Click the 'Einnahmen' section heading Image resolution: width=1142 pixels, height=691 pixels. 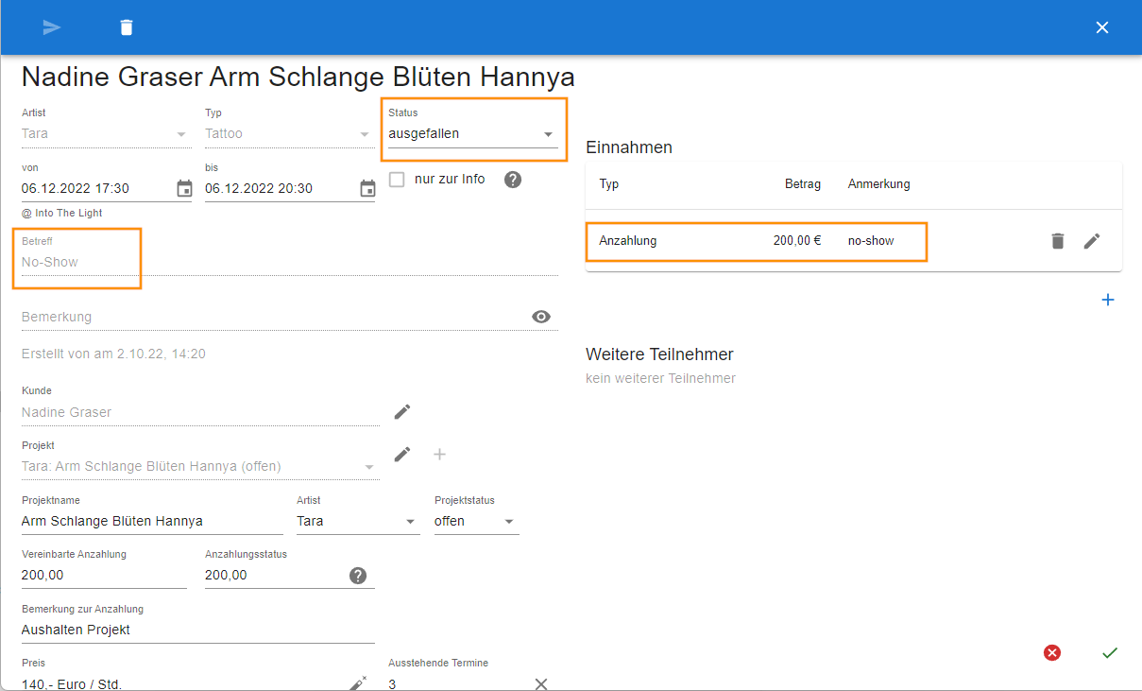coord(629,147)
